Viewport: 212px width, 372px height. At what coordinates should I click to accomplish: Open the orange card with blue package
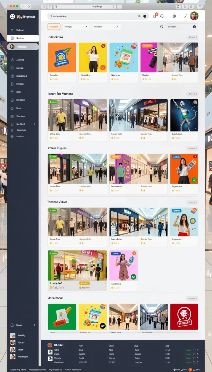62,62
